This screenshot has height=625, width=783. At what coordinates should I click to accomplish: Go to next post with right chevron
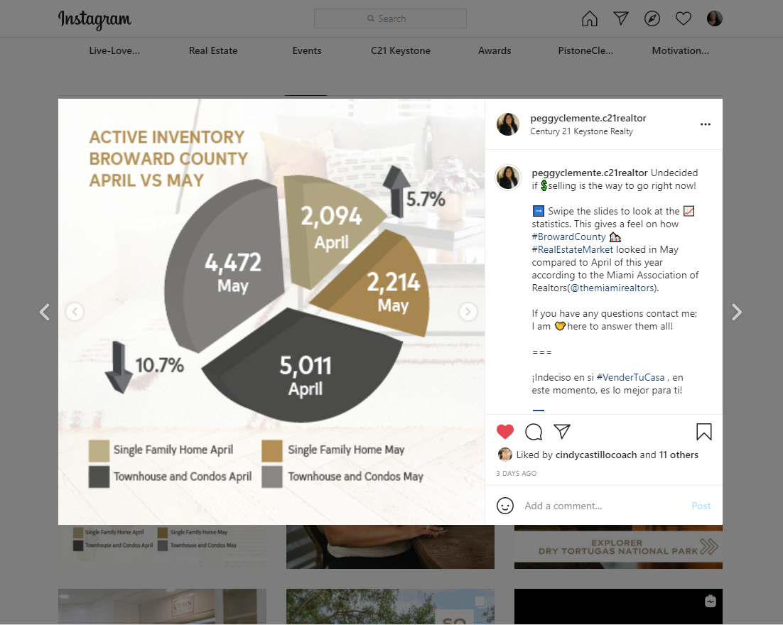click(x=737, y=312)
